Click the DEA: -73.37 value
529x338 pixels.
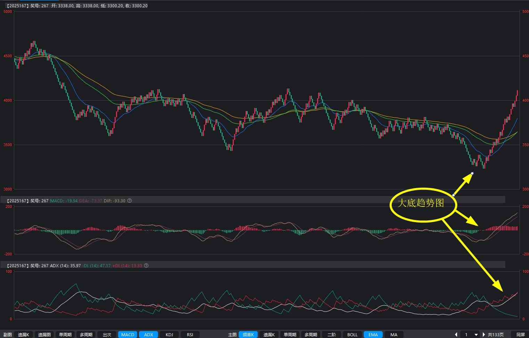[x=91, y=201]
